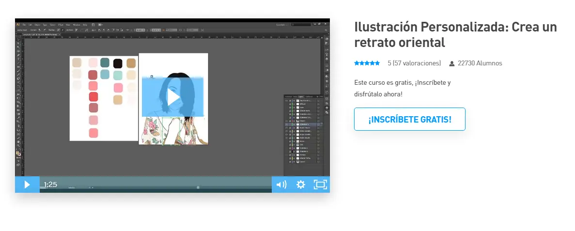Click the five-star rating
Image resolution: width=575 pixels, height=231 pixels.
[x=367, y=63]
